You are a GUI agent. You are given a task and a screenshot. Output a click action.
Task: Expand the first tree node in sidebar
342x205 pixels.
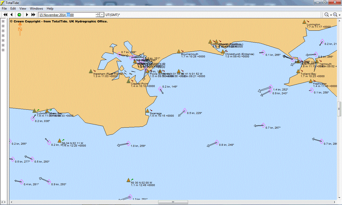[x=3, y=21]
